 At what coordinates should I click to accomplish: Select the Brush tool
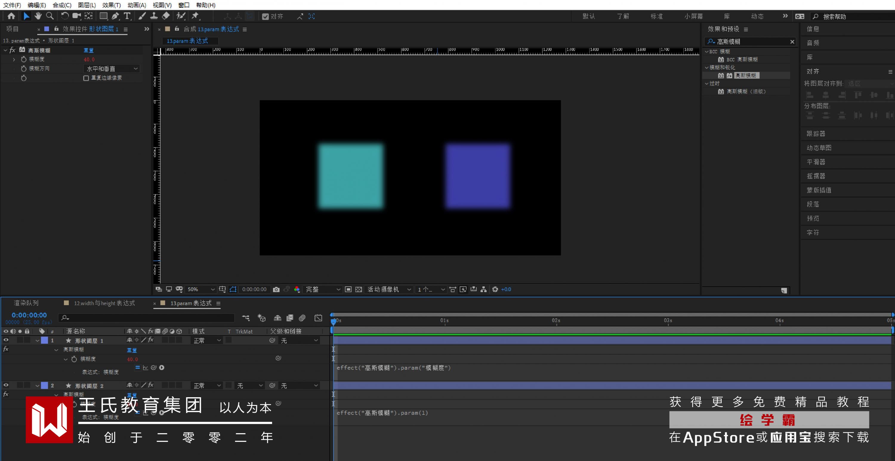[x=142, y=16]
